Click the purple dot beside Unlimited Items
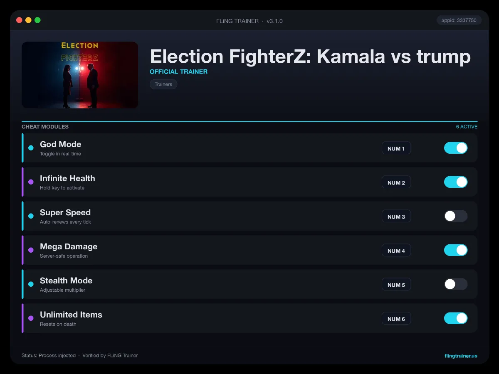Viewport: 499px width, 374px height. click(x=31, y=318)
